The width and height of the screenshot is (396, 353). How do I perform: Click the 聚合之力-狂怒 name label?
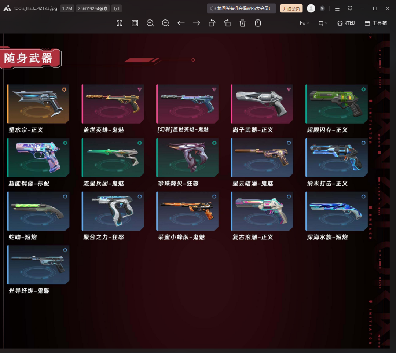pos(103,237)
